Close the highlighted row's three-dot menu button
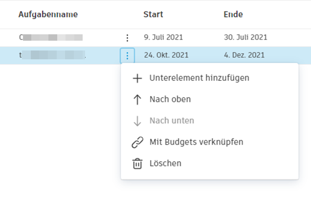This screenshot has width=311, height=200. pyautogui.click(x=127, y=55)
